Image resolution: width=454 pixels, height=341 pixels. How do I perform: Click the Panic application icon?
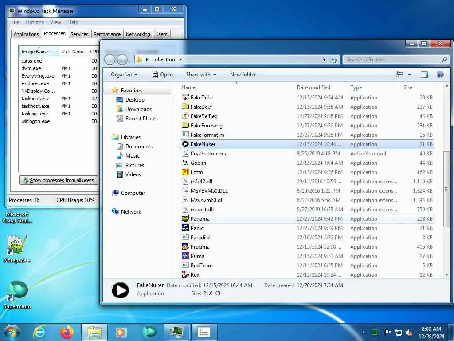[185, 228]
